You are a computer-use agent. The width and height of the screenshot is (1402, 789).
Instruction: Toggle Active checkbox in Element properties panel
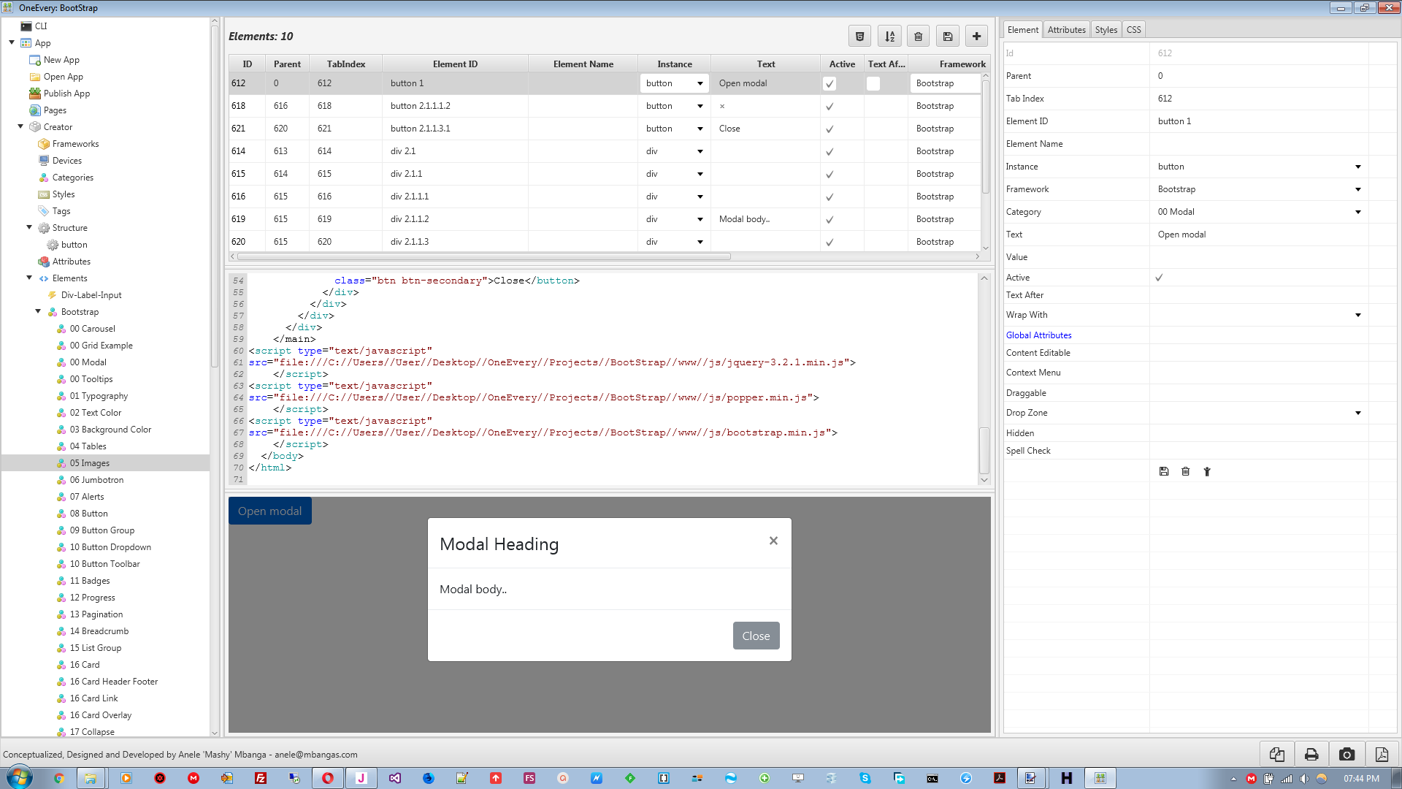pos(1159,278)
